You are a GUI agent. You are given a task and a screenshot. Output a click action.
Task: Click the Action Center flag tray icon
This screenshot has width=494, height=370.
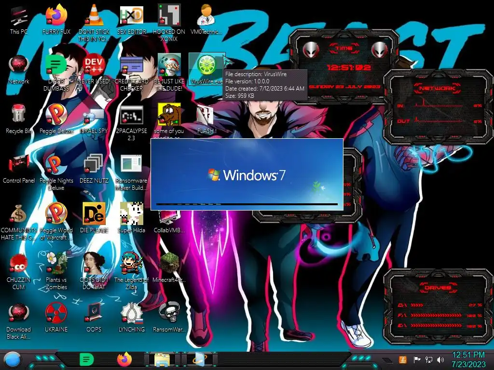417,359
